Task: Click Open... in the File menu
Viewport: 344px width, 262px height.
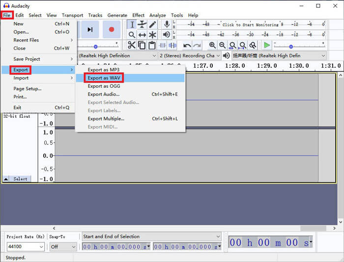Action: (39, 32)
